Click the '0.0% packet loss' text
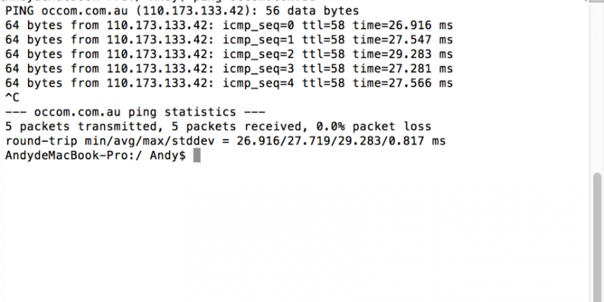The image size is (604, 302). click(374, 127)
